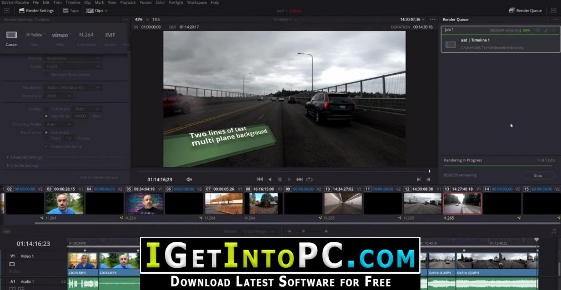Adjust the timeline zoom slider

click(303, 231)
